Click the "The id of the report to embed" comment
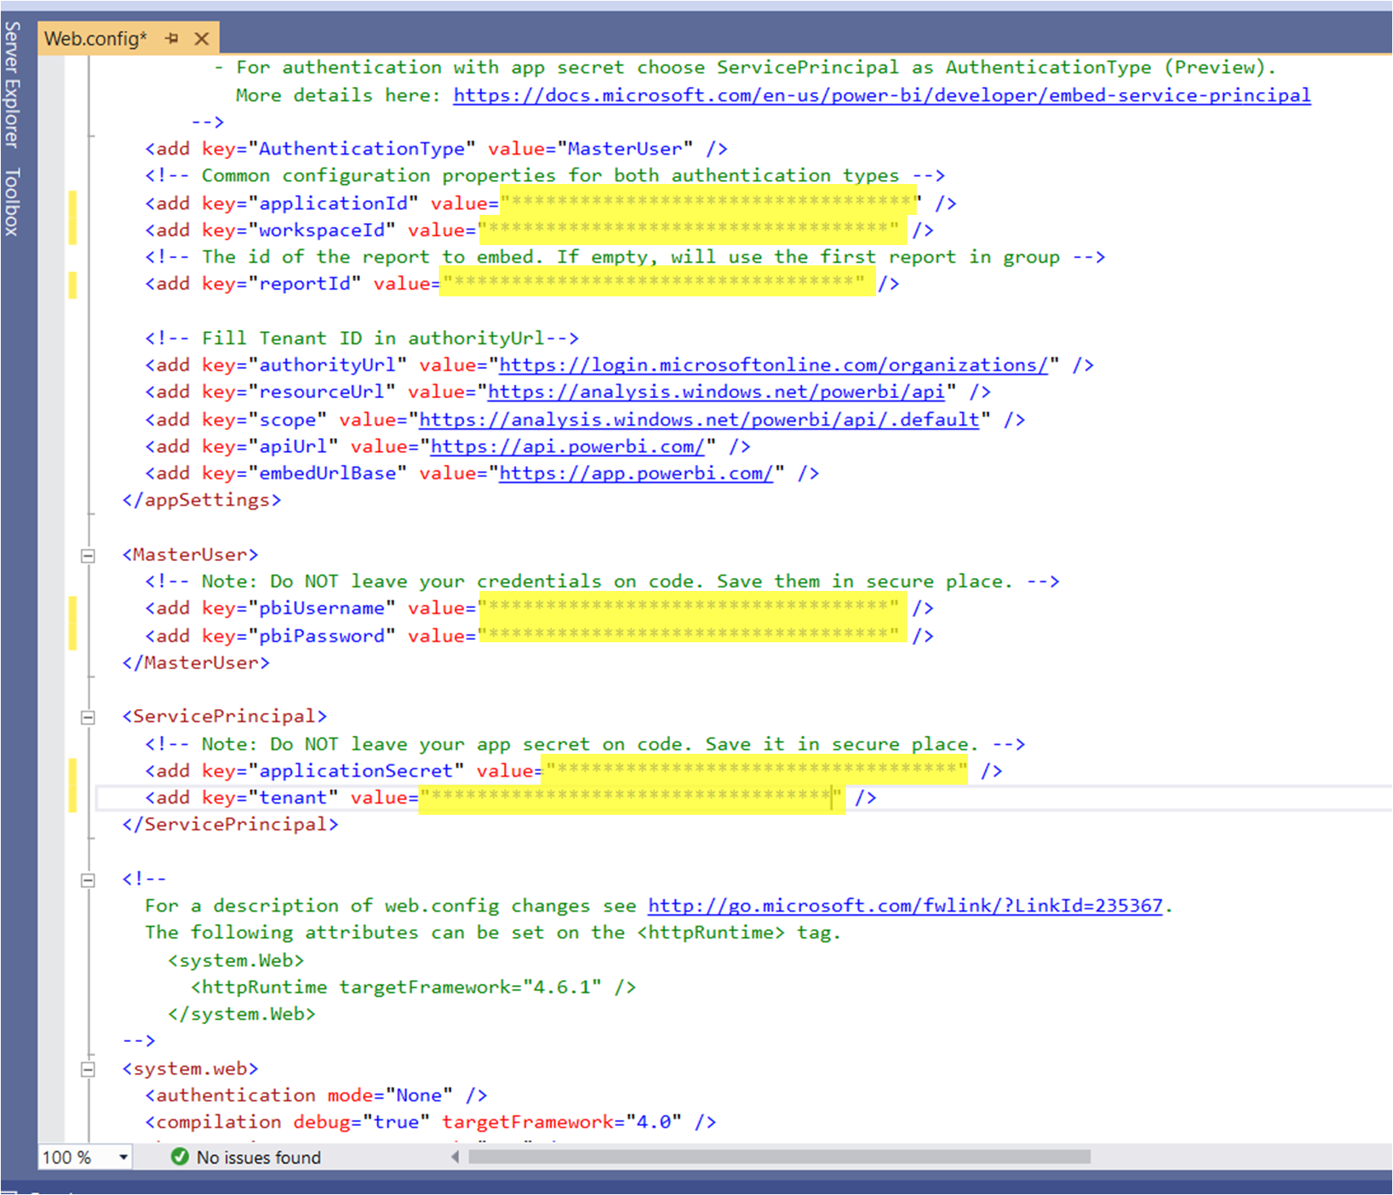 (625, 257)
